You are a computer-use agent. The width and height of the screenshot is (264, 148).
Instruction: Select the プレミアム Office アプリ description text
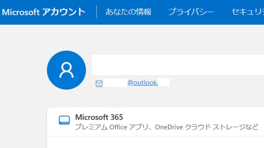click(x=167, y=127)
